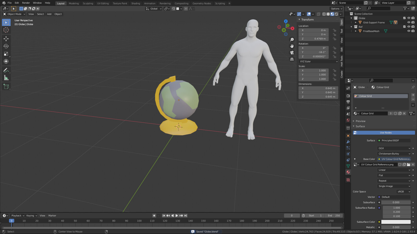Switch to Modeling workspace tab
Image resolution: width=417 pixels, height=234 pixels.
tap(74, 3)
